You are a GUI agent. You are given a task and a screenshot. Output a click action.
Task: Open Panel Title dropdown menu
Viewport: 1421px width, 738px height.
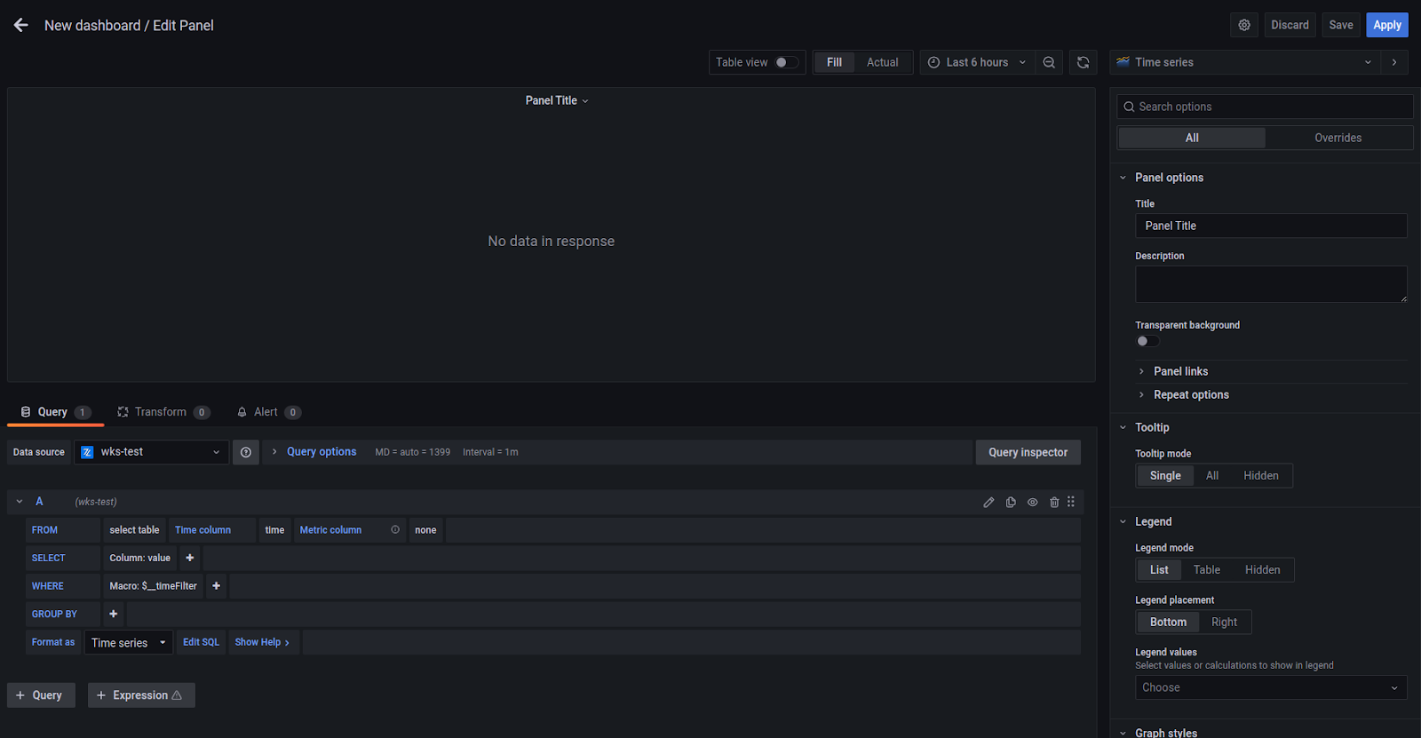coord(557,100)
